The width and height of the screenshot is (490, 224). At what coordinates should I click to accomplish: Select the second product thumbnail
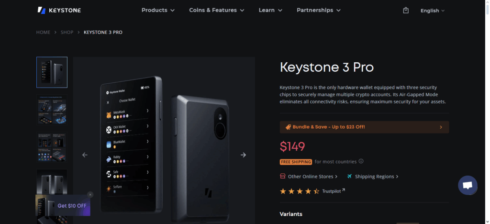point(52,110)
